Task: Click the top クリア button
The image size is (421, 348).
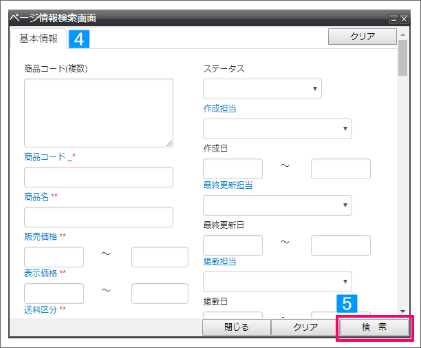Action: point(363,37)
